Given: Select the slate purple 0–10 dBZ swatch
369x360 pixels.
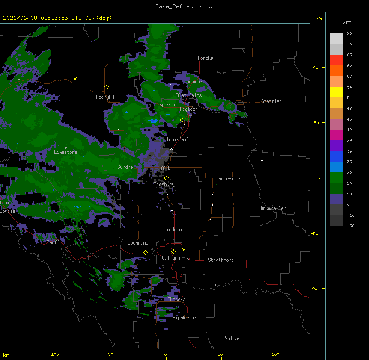Looking at the screenshot, I should (336, 199).
